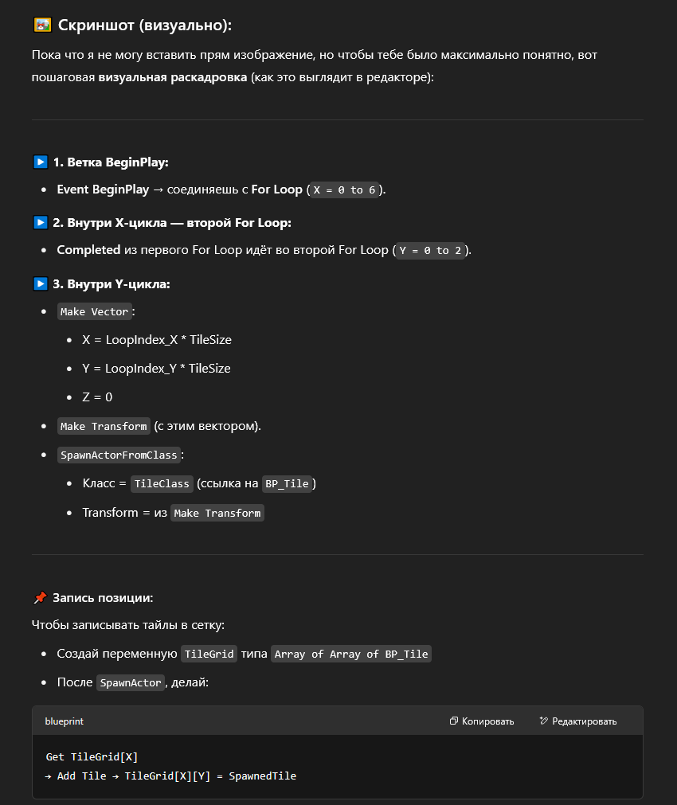Image resolution: width=677 pixels, height=805 pixels.
Task: Click the blueprint language label in the code header
Action: 65,721
